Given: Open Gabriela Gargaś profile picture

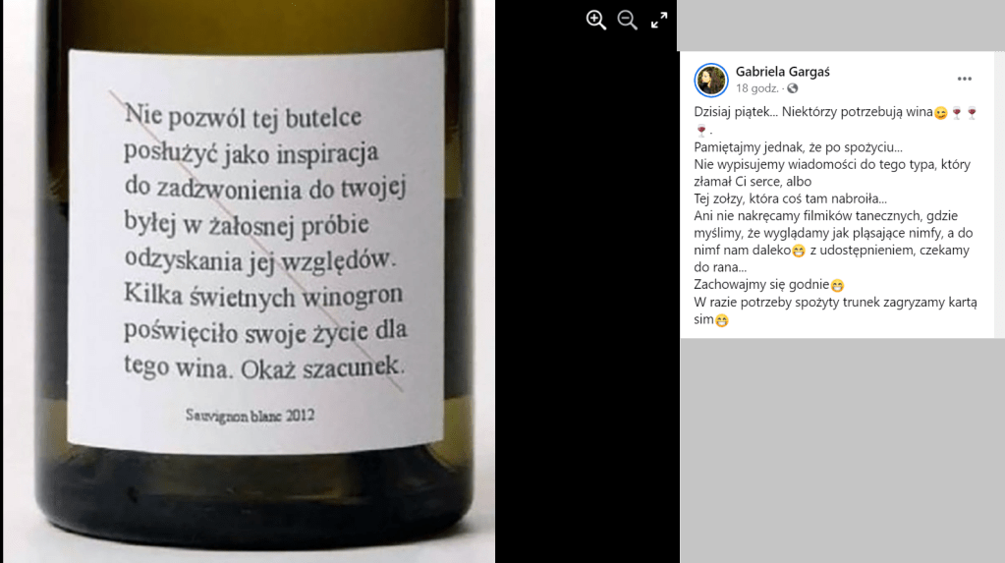Looking at the screenshot, I should pos(711,81).
